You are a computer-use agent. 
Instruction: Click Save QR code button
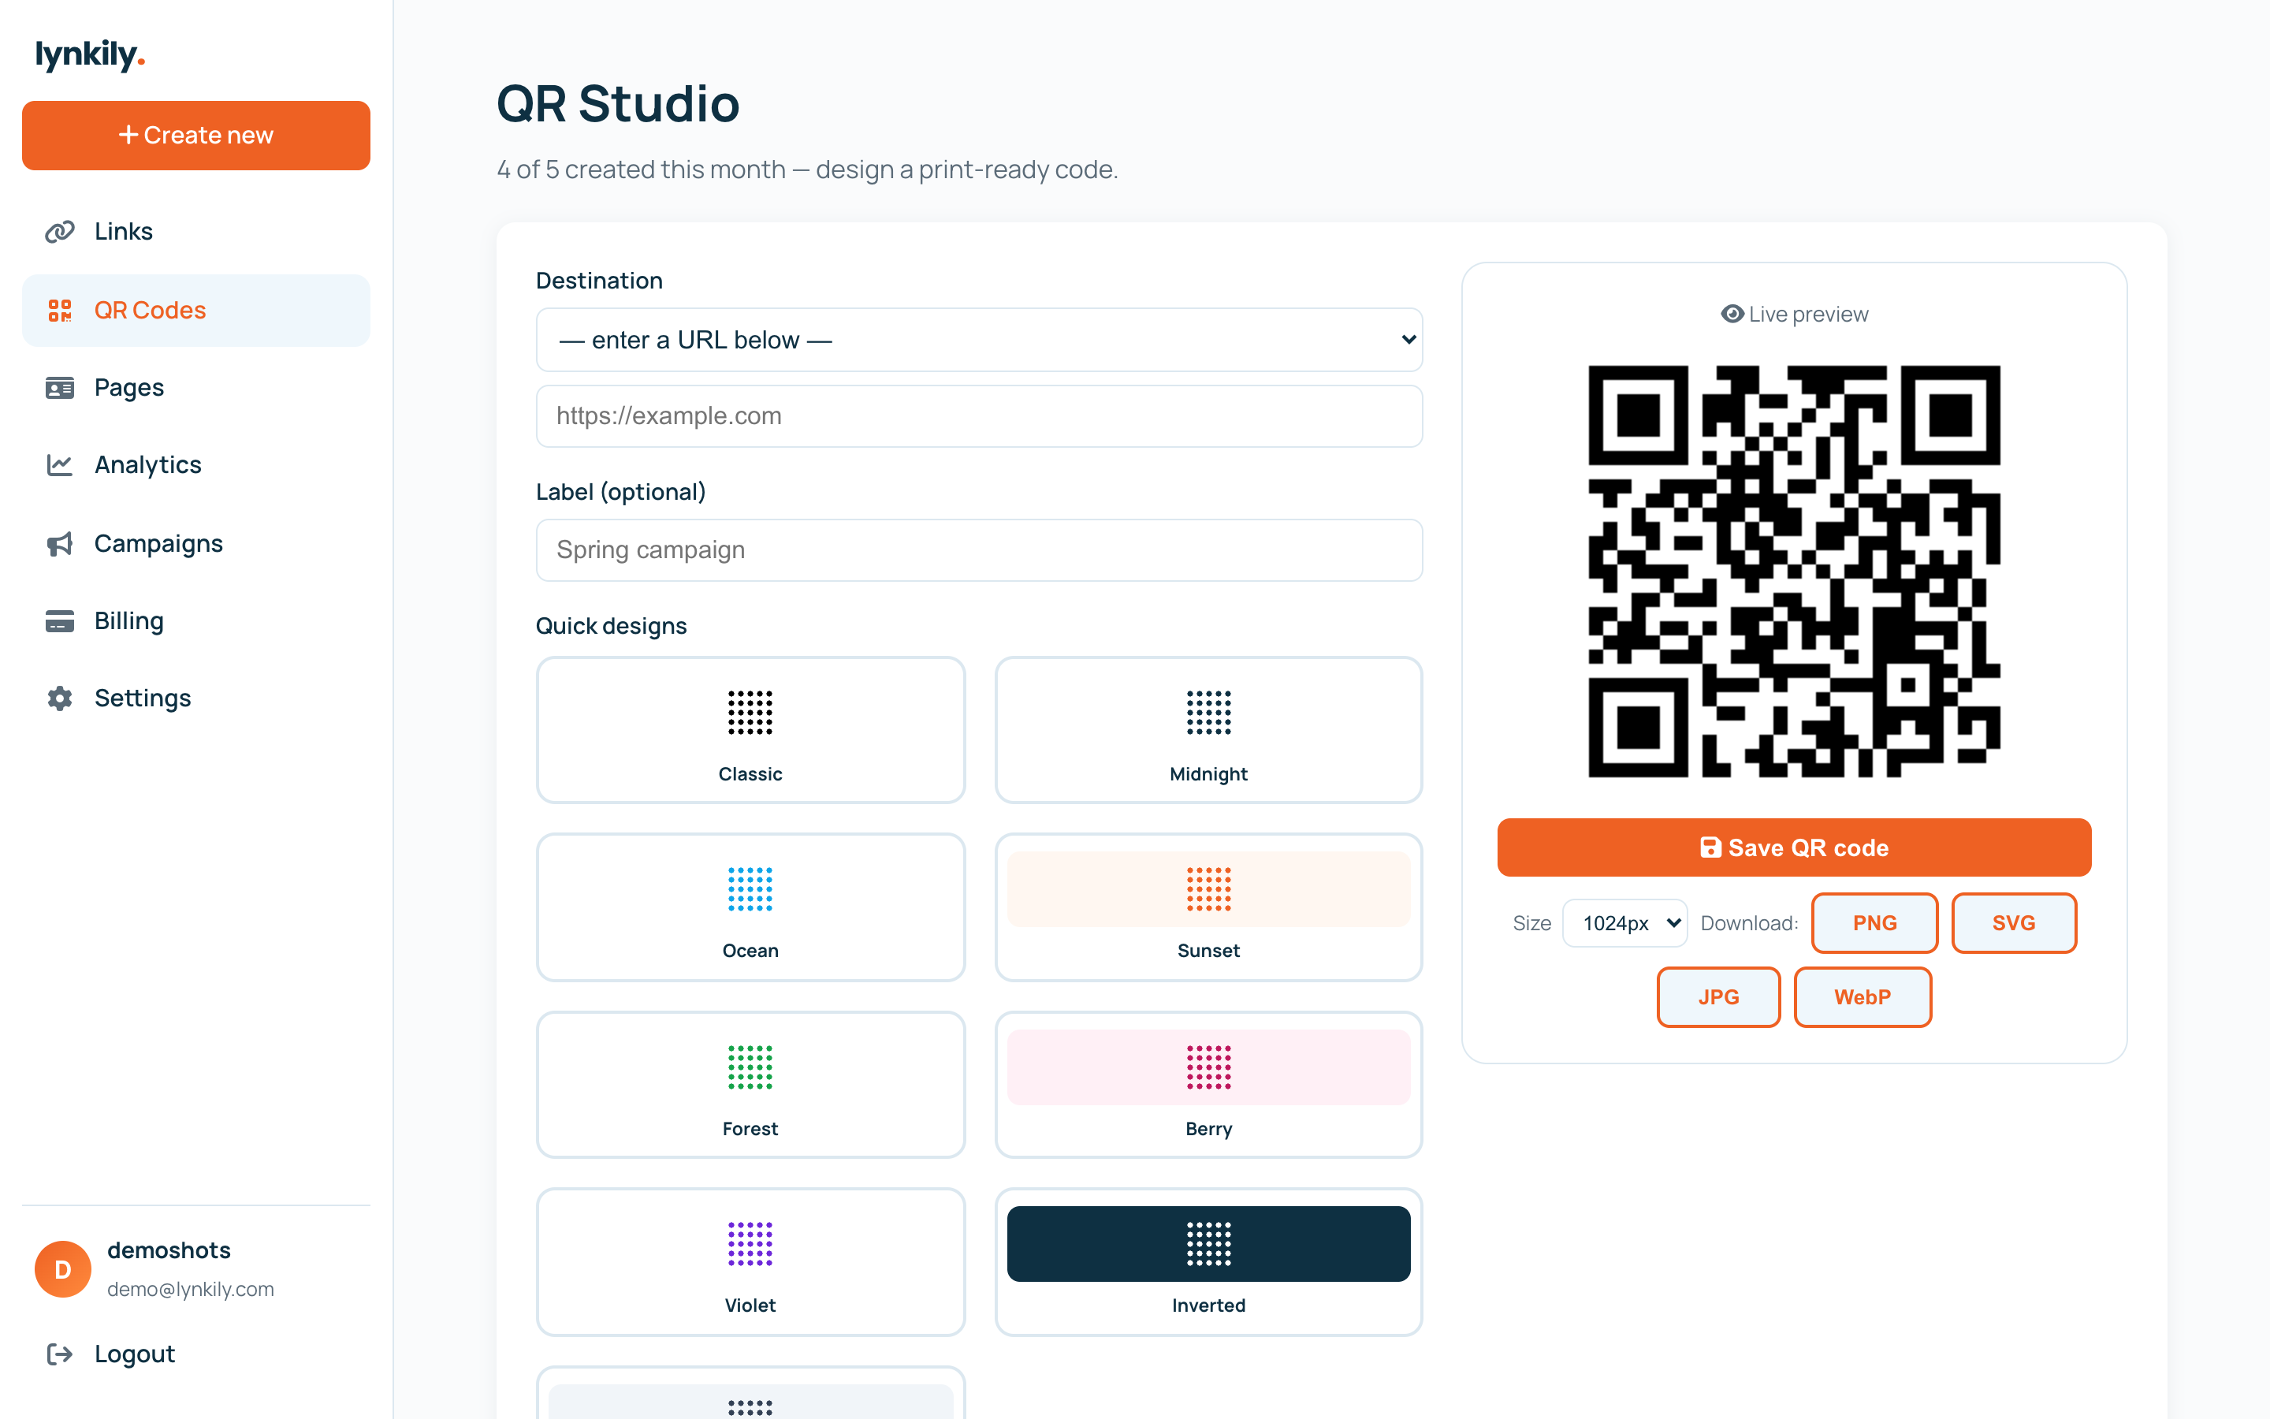pyautogui.click(x=1793, y=847)
